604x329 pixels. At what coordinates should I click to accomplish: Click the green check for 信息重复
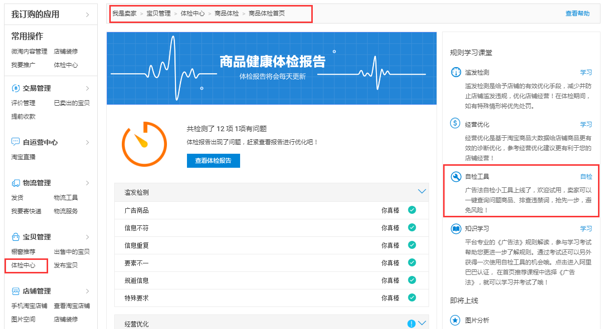[412, 245]
